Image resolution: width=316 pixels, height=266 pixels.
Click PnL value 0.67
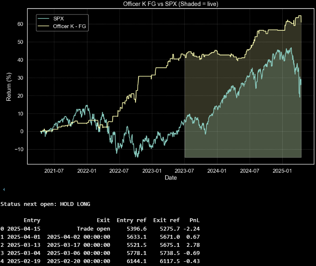click(x=193, y=237)
